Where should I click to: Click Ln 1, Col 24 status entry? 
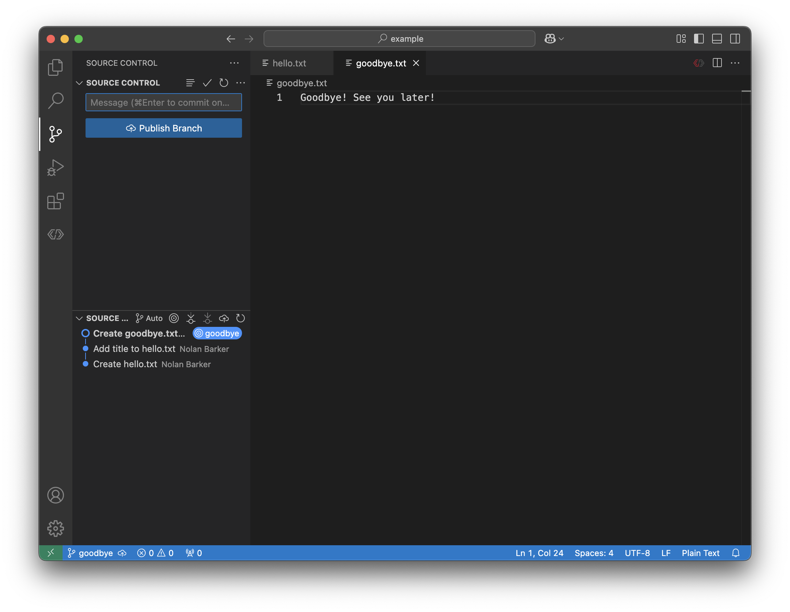pyautogui.click(x=539, y=553)
